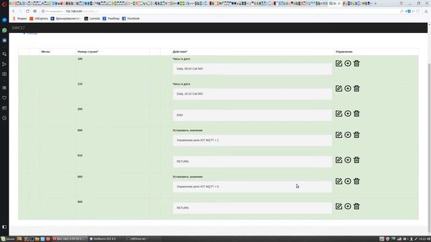Open personal news icon in sidebar
This screenshot has width=431, height=242.
tap(5, 108)
